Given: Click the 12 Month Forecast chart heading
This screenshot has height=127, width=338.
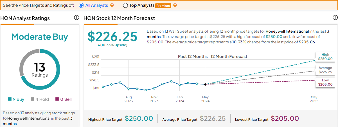Looking at the screenshot, I should [229, 57].
